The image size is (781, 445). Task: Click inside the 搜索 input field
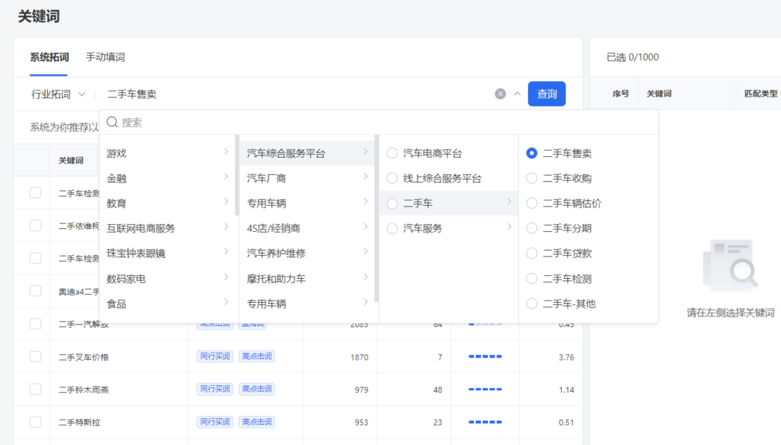(217, 122)
